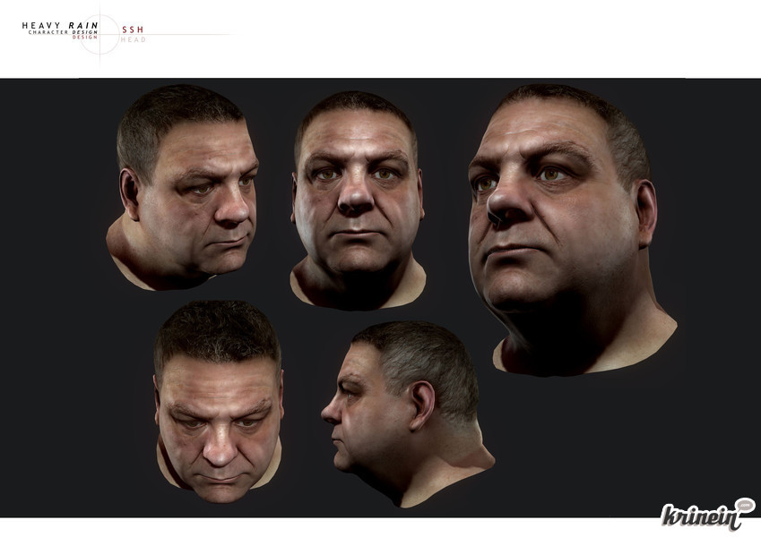The width and height of the screenshot is (761, 537).
Task: Select the top-left angled head render
Action: click(x=183, y=187)
